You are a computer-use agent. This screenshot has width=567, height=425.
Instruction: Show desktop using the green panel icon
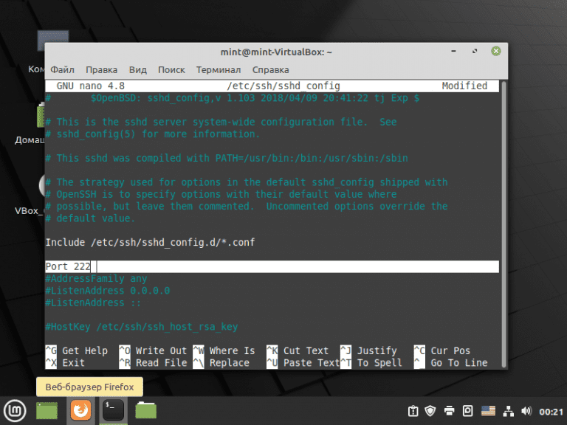[47, 411]
